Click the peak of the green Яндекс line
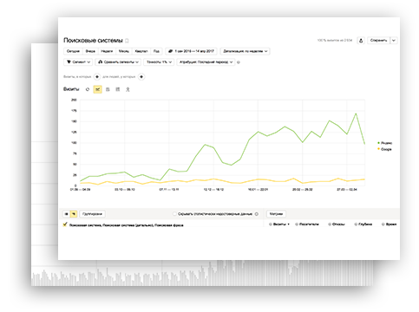This screenshot has height=312, width=419. [356, 114]
